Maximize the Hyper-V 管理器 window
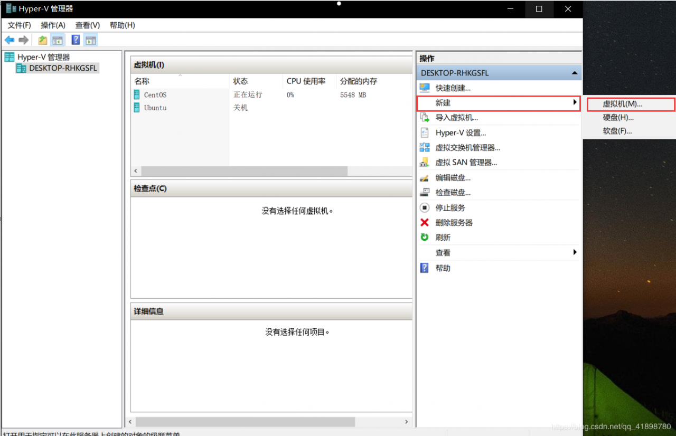 tap(539, 9)
